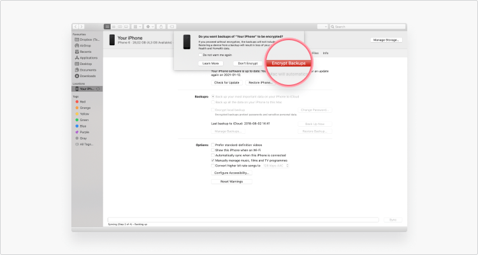
Task: Choose Don't Encrypt in the dialog
Action: click(x=248, y=64)
